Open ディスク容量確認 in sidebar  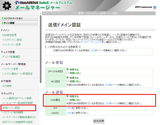(x=11, y=57)
